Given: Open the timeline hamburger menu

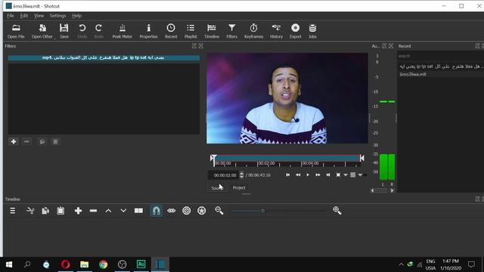Looking at the screenshot, I should (13, 211).
